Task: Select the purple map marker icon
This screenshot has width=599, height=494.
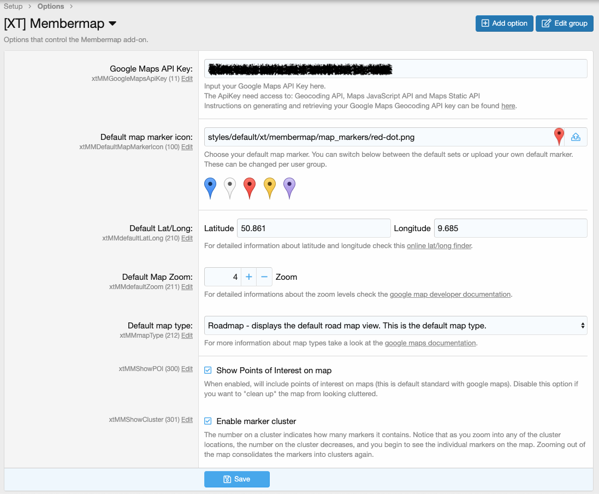Action: pos(289,187)
